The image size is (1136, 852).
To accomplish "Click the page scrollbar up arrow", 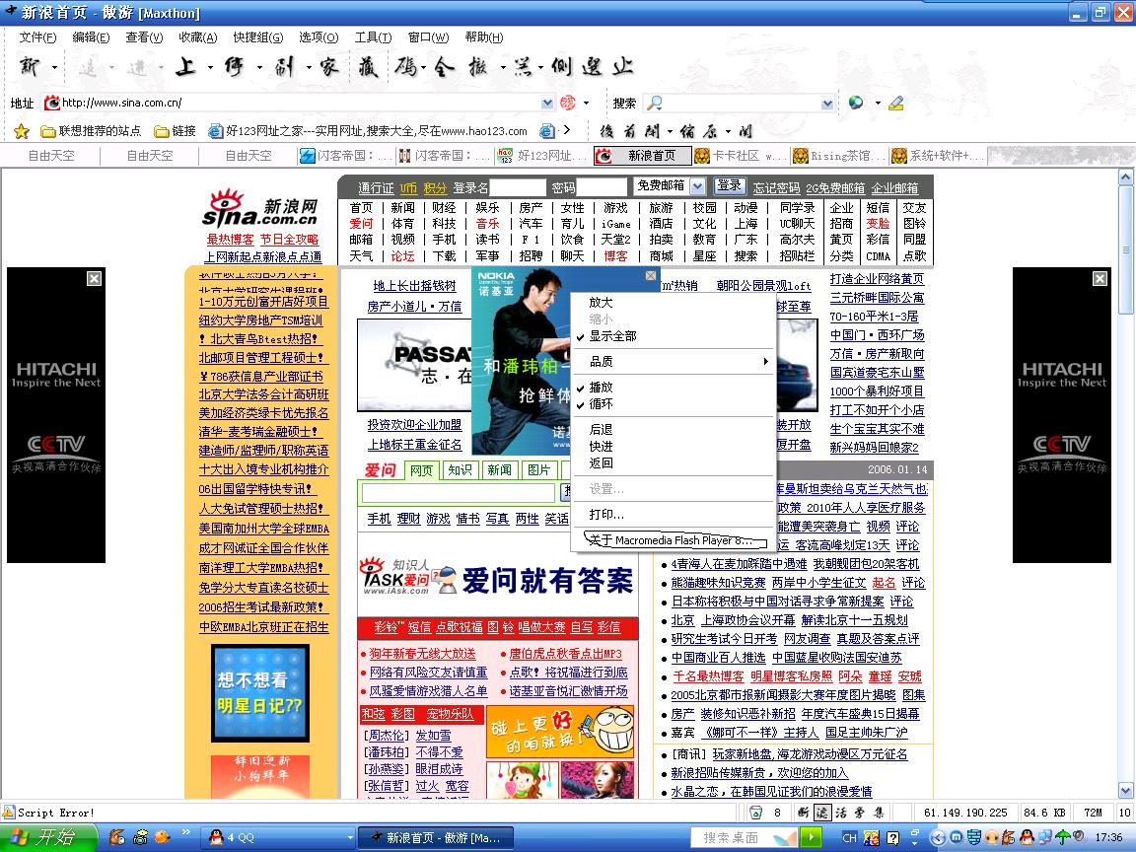I will click(1126, 177).
